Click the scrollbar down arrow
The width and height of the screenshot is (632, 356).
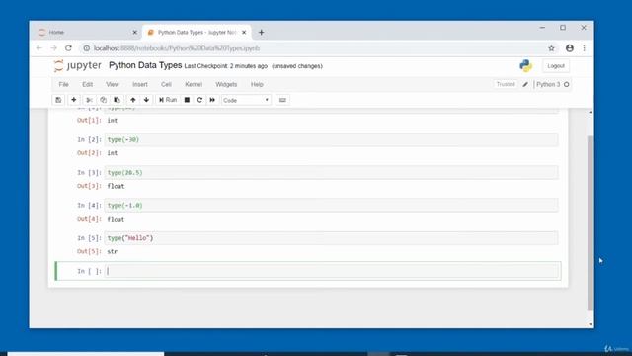(591, 324)
